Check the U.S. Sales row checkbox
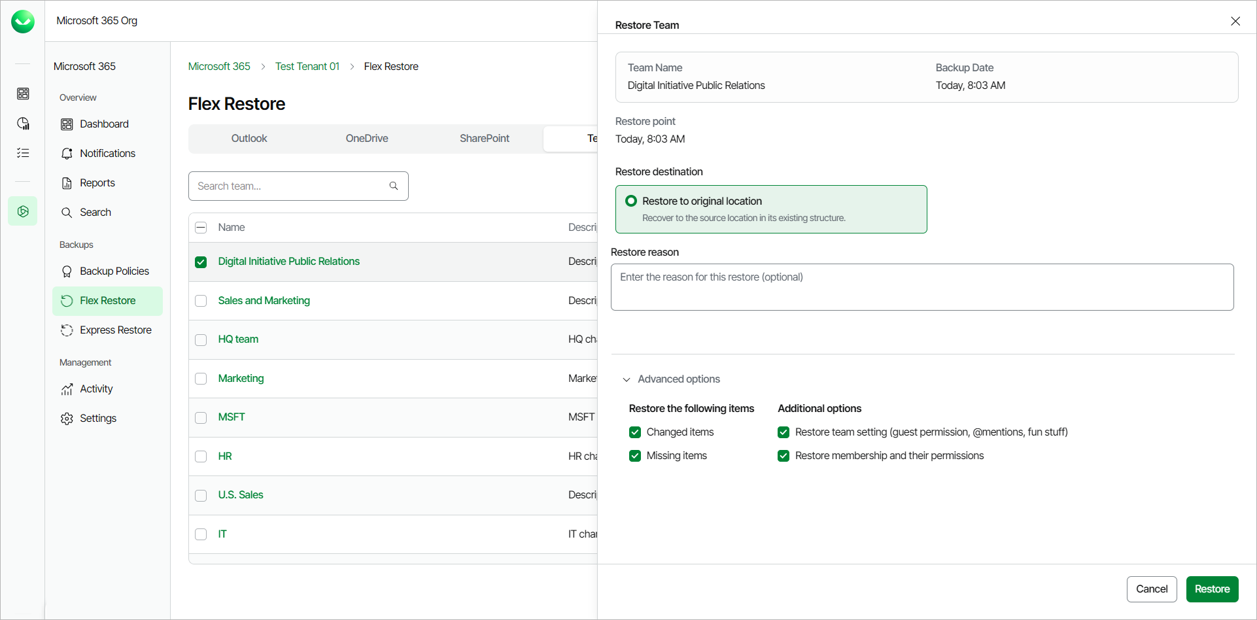Image resolution: width=1257 pixels, height=620 pixels. click(x=201, y=496)
